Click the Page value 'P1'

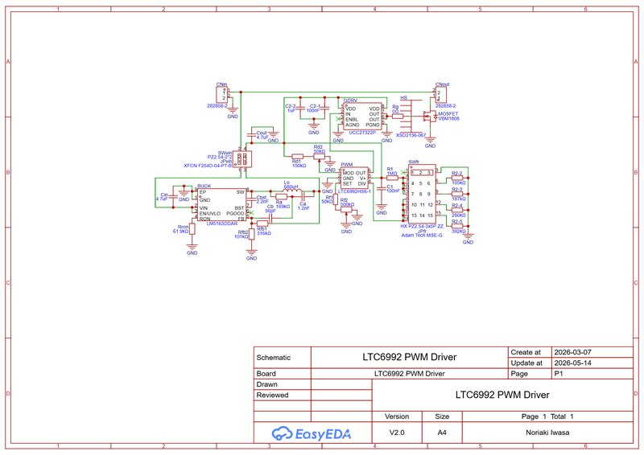tap(559, 374)
